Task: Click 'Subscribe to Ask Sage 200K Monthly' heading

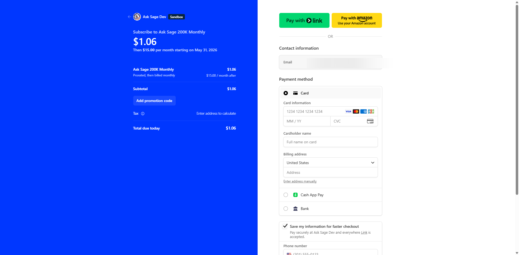Action: [169, 32]
